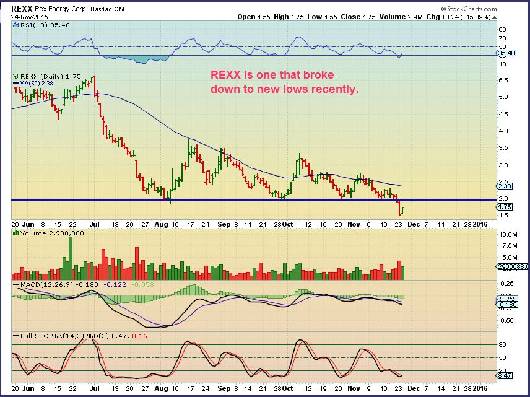Click the 90 label on the RSI axis
Viewport: 530px width, 397px height.
point(502,30)
